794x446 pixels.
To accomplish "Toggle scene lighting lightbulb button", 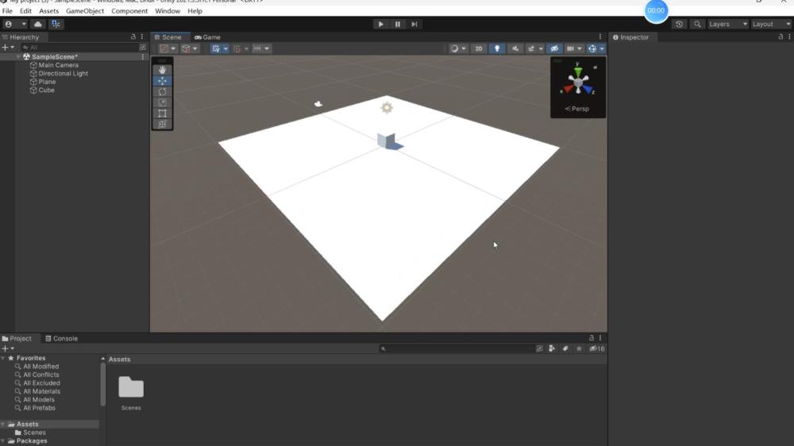I will point(497,48).
